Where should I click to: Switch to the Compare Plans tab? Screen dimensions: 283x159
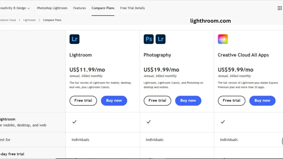point(103,8)
